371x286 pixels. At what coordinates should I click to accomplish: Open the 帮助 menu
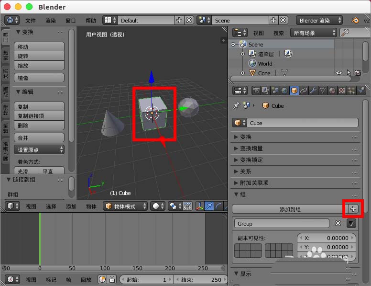click(x=91, y=21)
